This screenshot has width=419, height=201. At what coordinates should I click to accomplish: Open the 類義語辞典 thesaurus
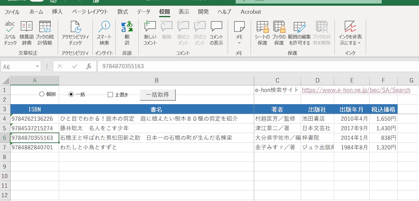tap(26, 33)
